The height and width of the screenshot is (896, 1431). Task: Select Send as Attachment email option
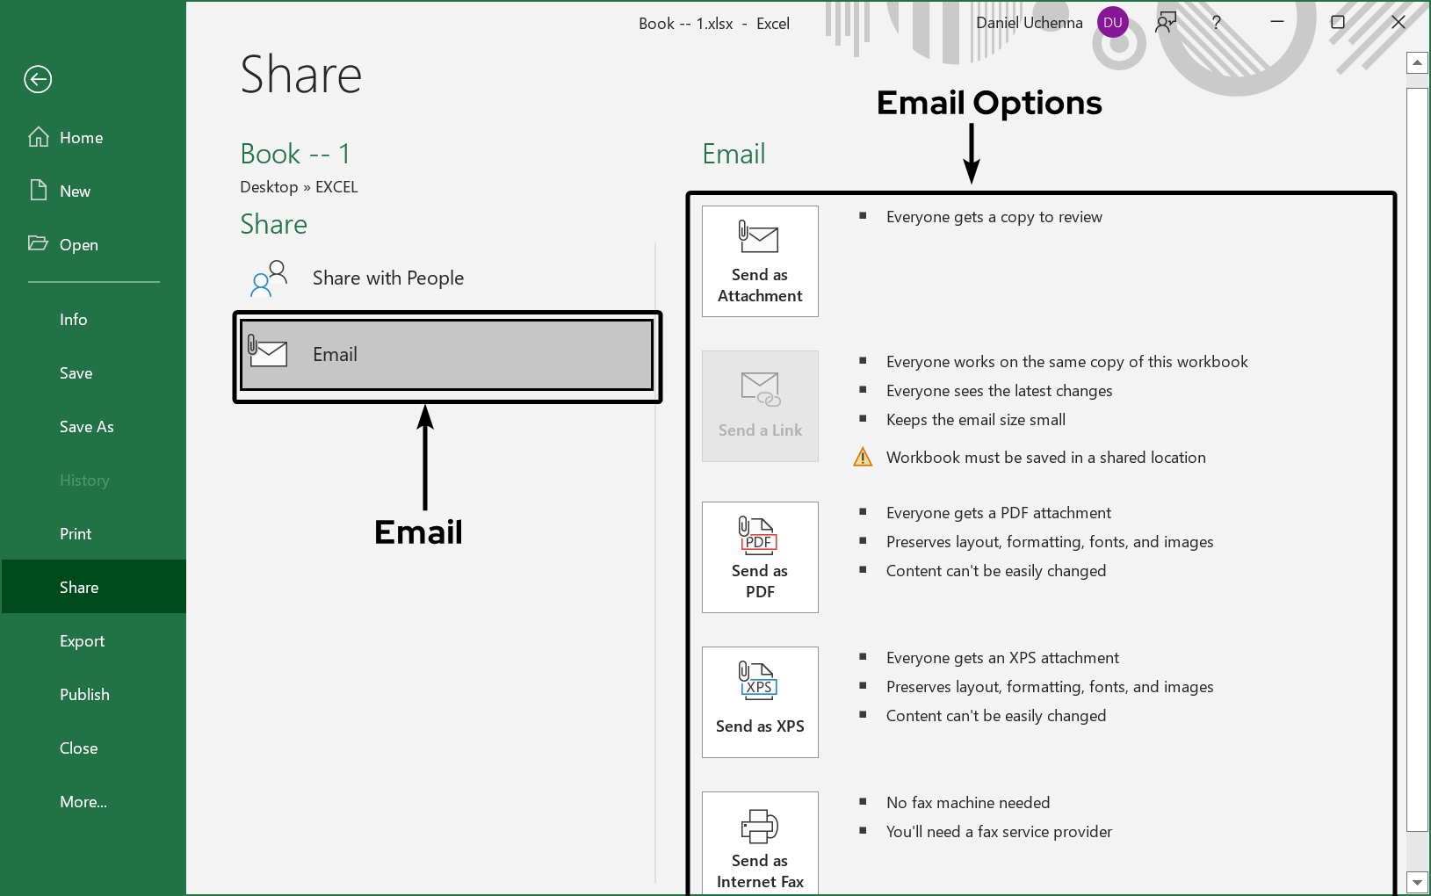click(x=759, y=261)
